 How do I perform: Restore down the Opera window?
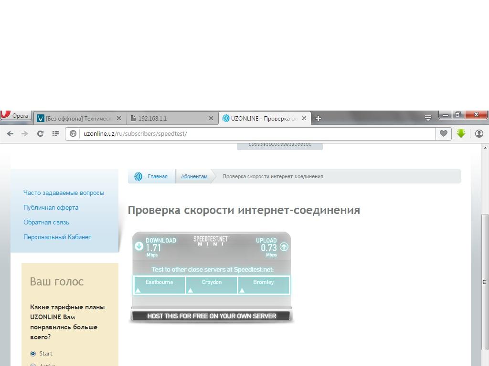(x=458, y=115)
